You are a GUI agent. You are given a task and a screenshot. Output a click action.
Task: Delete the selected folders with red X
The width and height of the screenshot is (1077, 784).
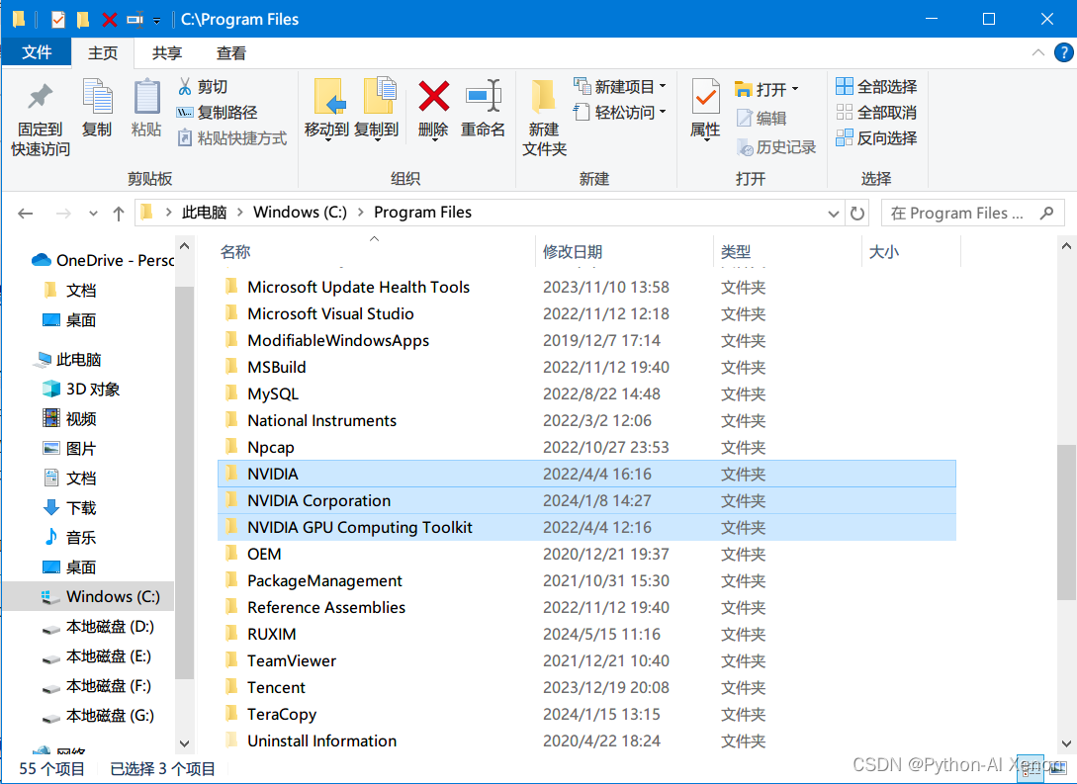coord(433,110)
